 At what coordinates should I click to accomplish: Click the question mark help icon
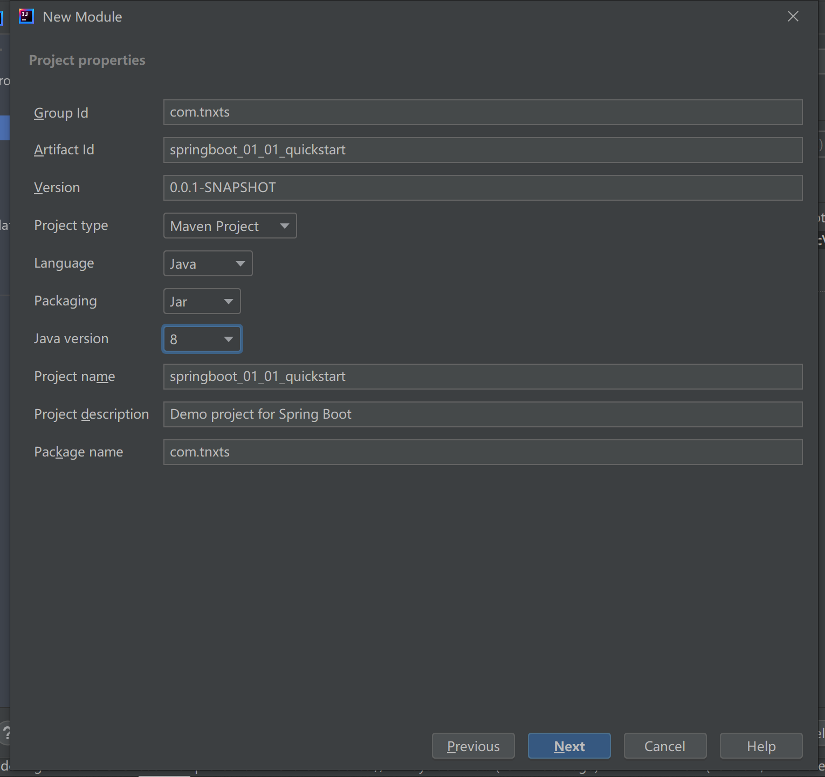click(5, 733)
